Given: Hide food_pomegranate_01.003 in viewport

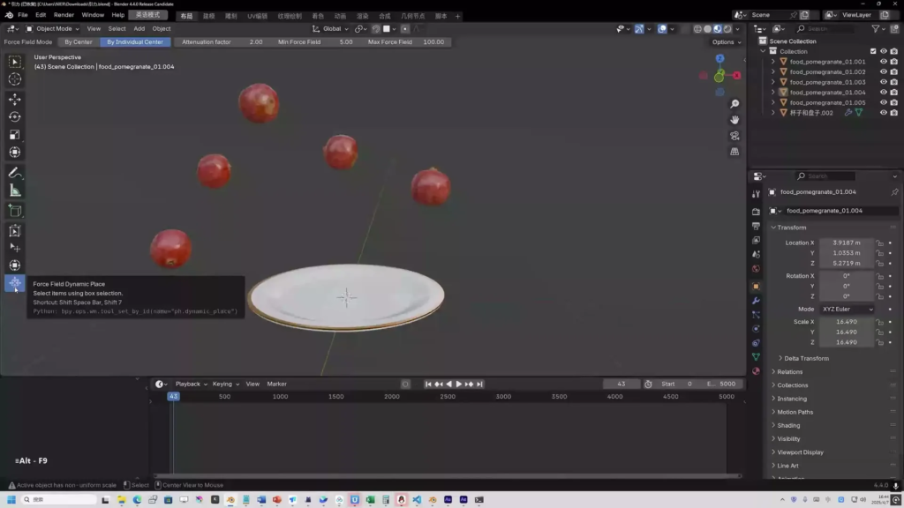Looking at the screenshot, I should (x=883, y=82).
